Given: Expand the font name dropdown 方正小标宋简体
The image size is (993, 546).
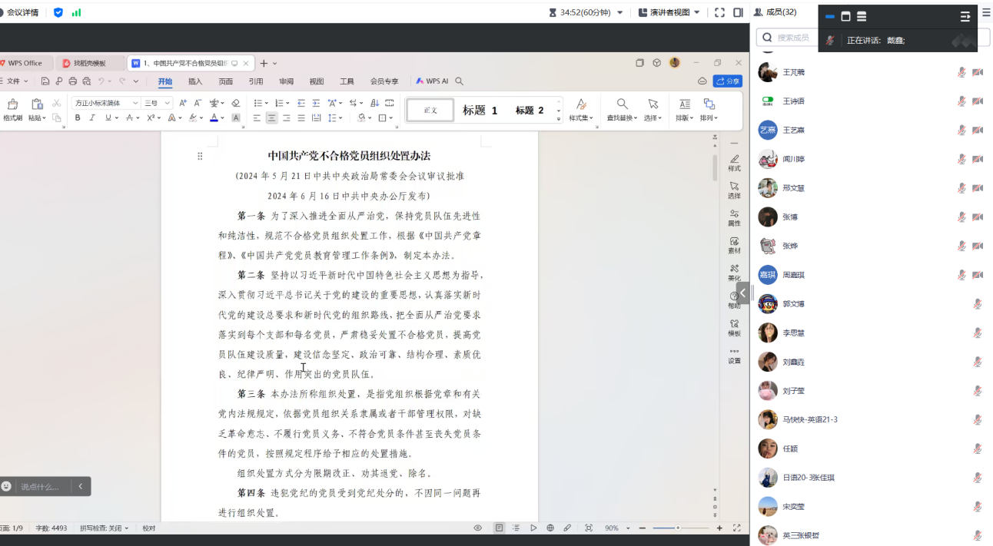Looking at the screenshot, I should 135,103.
